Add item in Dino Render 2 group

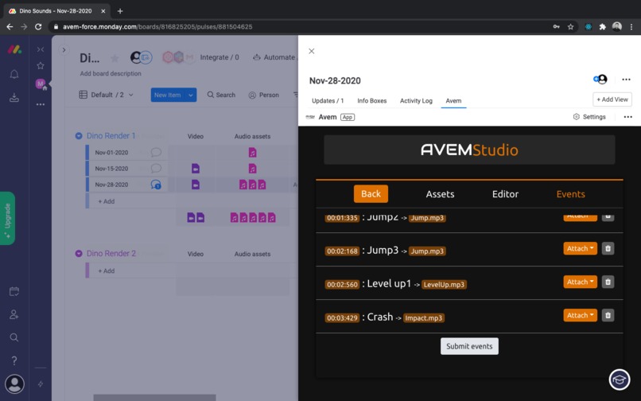tap(107, 271)
